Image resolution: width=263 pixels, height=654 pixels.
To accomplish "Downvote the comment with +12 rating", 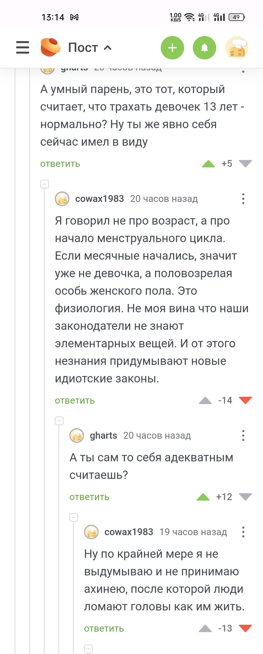I will 245,497.
